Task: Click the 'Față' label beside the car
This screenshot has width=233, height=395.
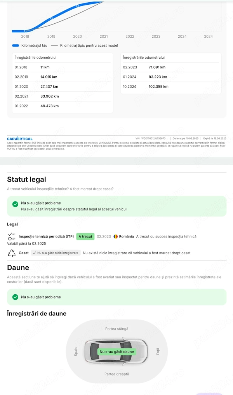Action: click(158, 351)
